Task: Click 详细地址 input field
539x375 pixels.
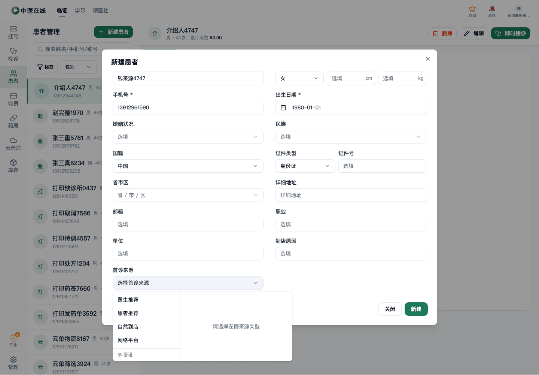Action: (x=351, y=195)
